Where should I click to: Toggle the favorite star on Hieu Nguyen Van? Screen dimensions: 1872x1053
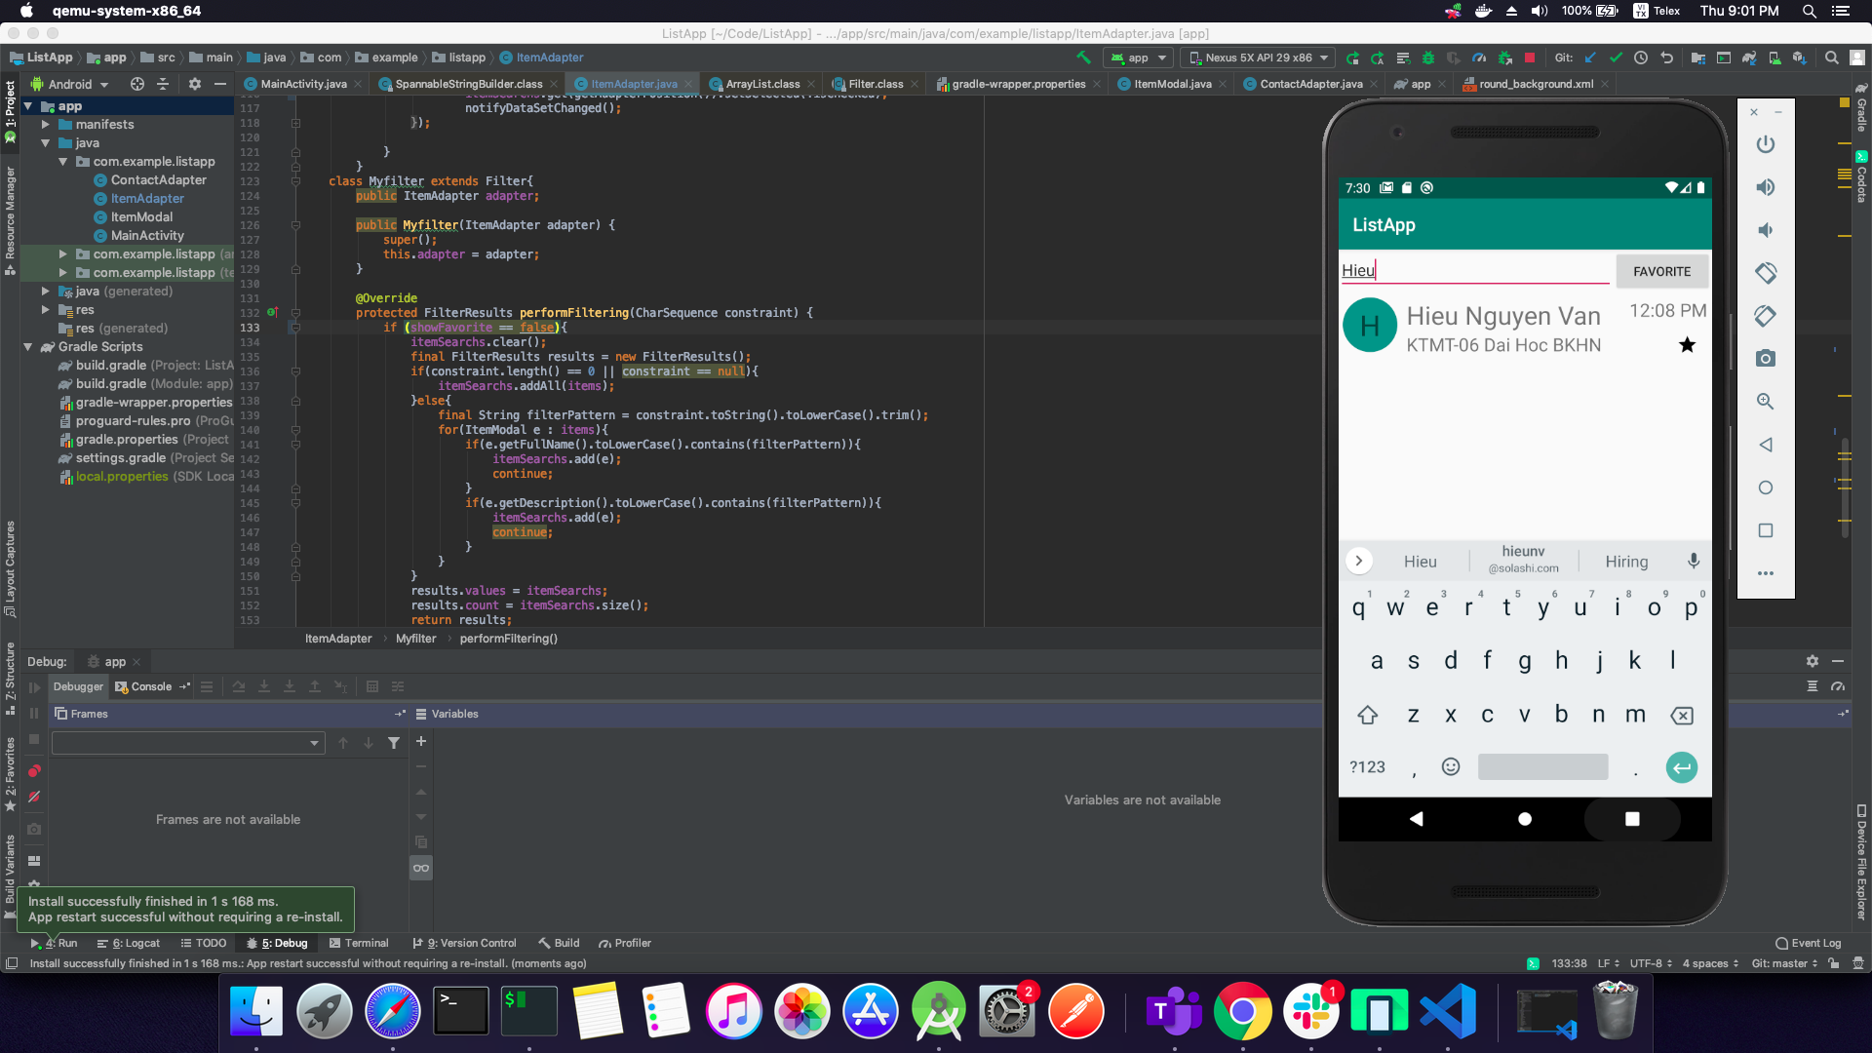(1688, 344)
